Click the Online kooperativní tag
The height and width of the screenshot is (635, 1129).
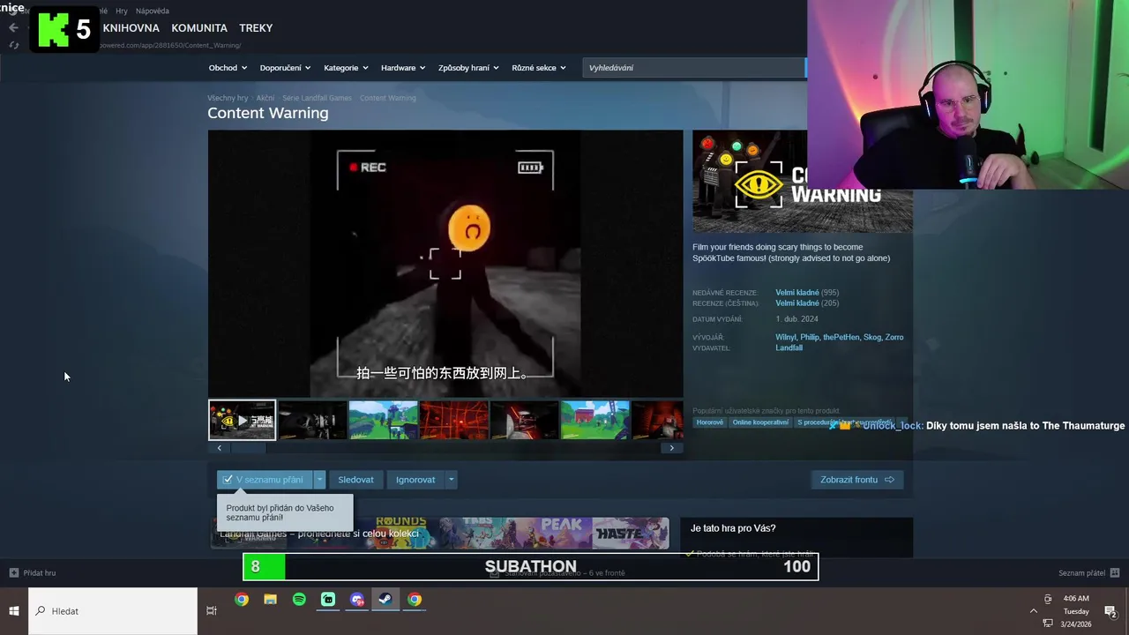(761, 422)
